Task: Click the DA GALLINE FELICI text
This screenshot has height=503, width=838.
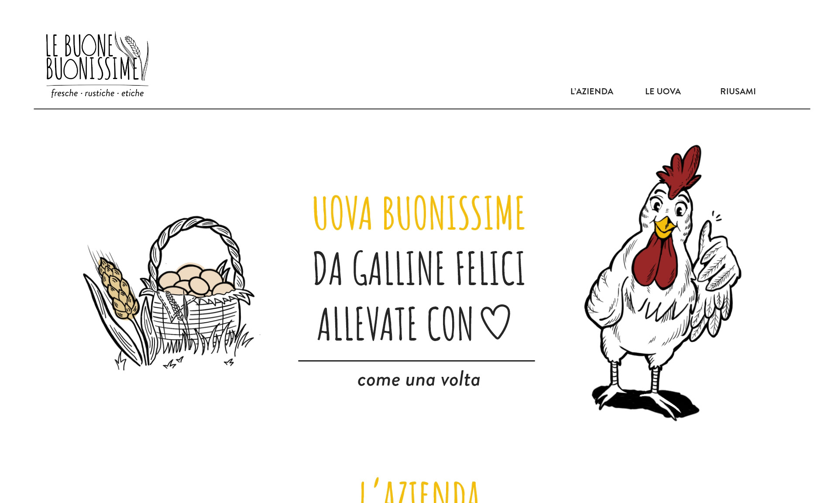Action: click(x=419, y=268)
